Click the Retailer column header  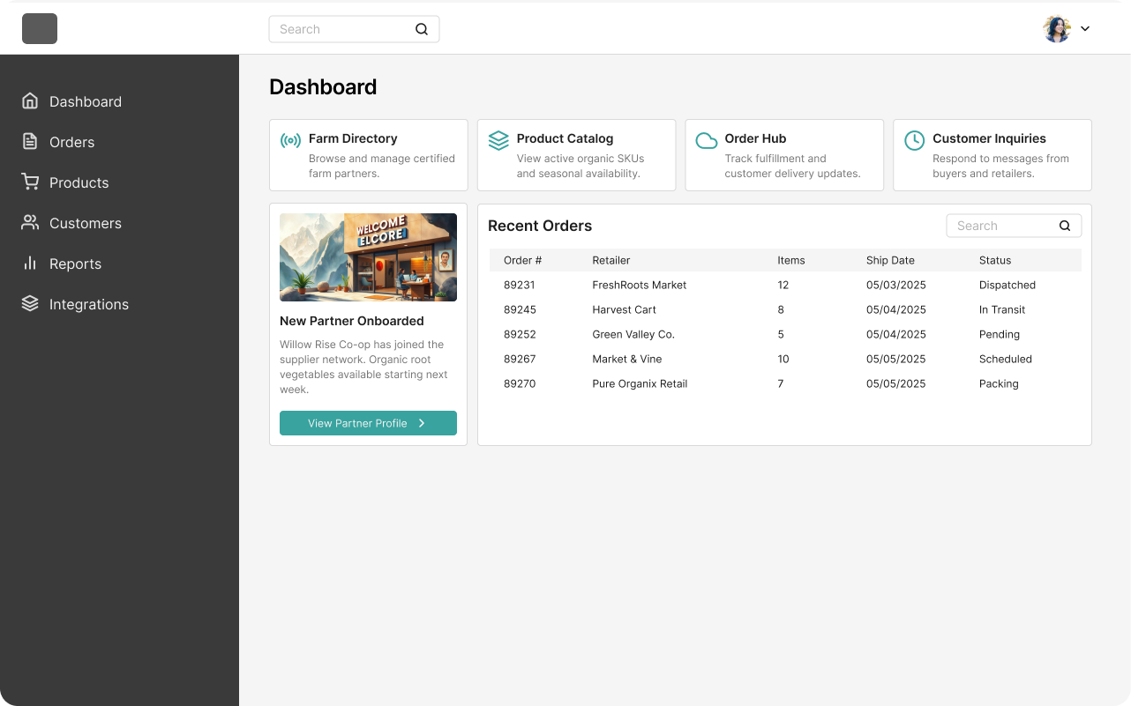point(611,260)
